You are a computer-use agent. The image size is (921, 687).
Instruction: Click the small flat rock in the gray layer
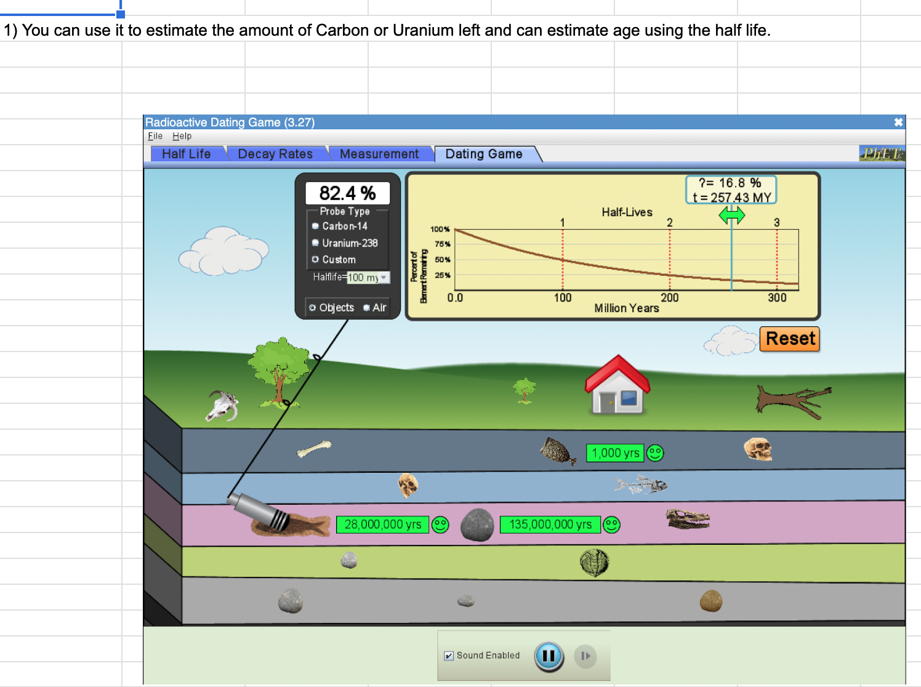[466, 601]
